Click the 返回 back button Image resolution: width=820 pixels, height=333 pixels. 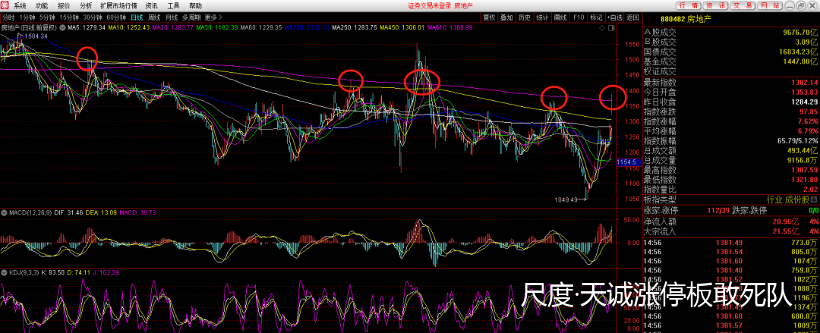[x=633, y=17]
